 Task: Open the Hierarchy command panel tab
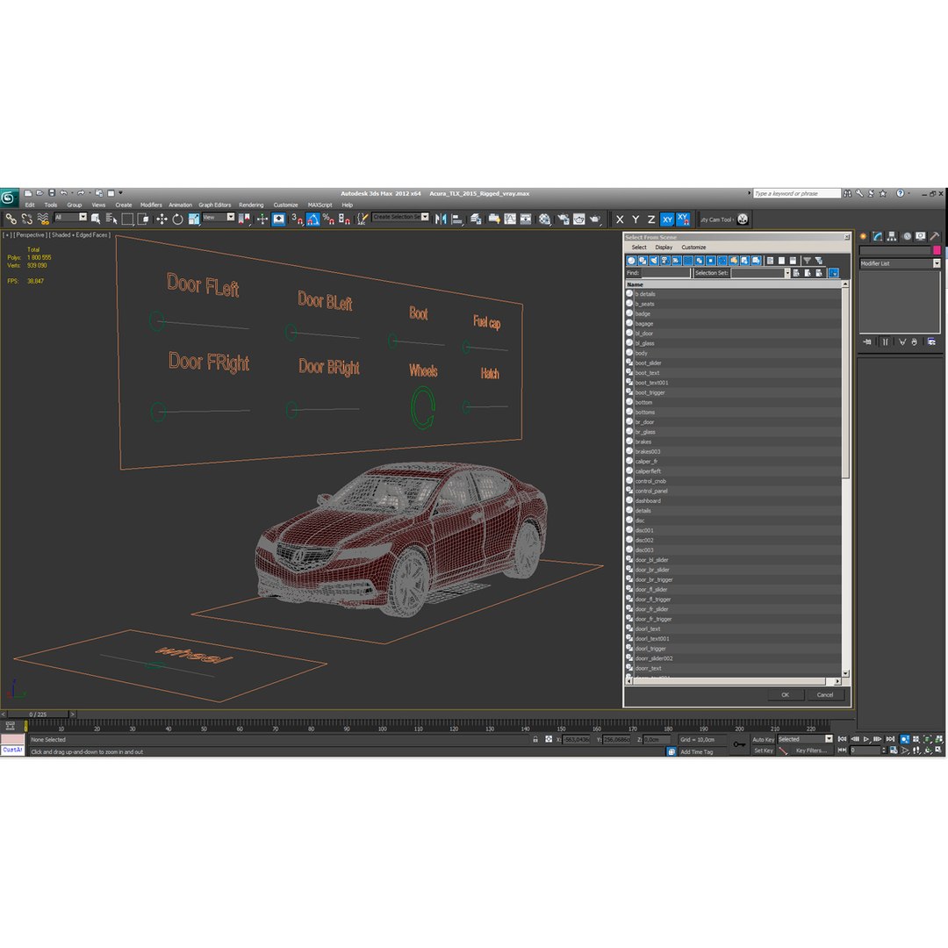tap(892, 236)
